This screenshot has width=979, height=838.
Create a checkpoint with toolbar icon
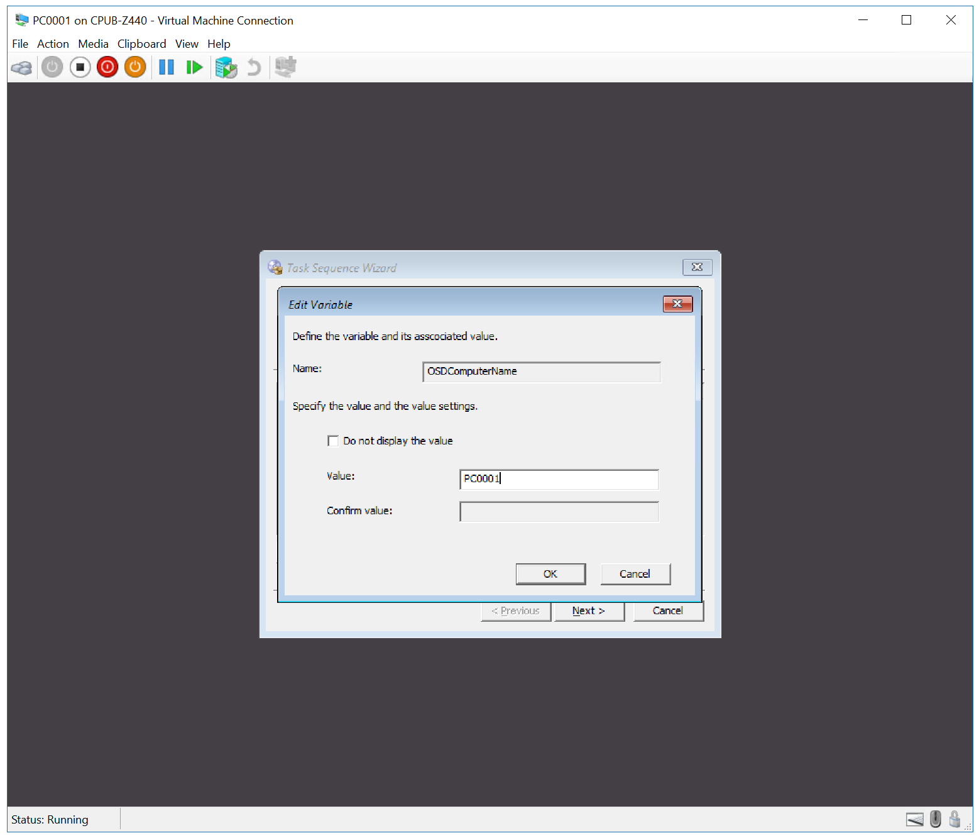pos(226,67)
